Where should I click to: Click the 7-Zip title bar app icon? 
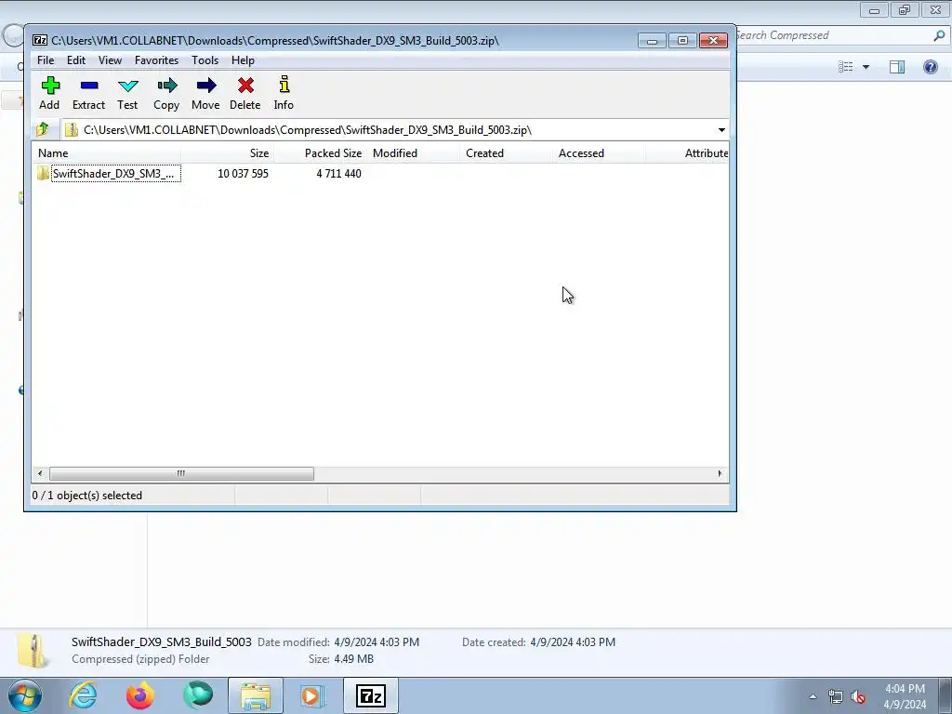[x=40, y=41]
